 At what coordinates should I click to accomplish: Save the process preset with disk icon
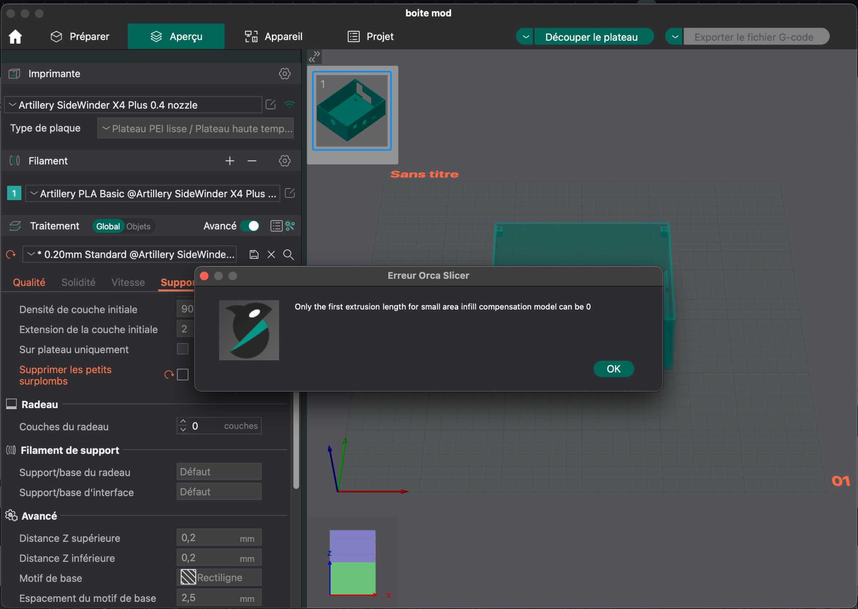point(254,255)
